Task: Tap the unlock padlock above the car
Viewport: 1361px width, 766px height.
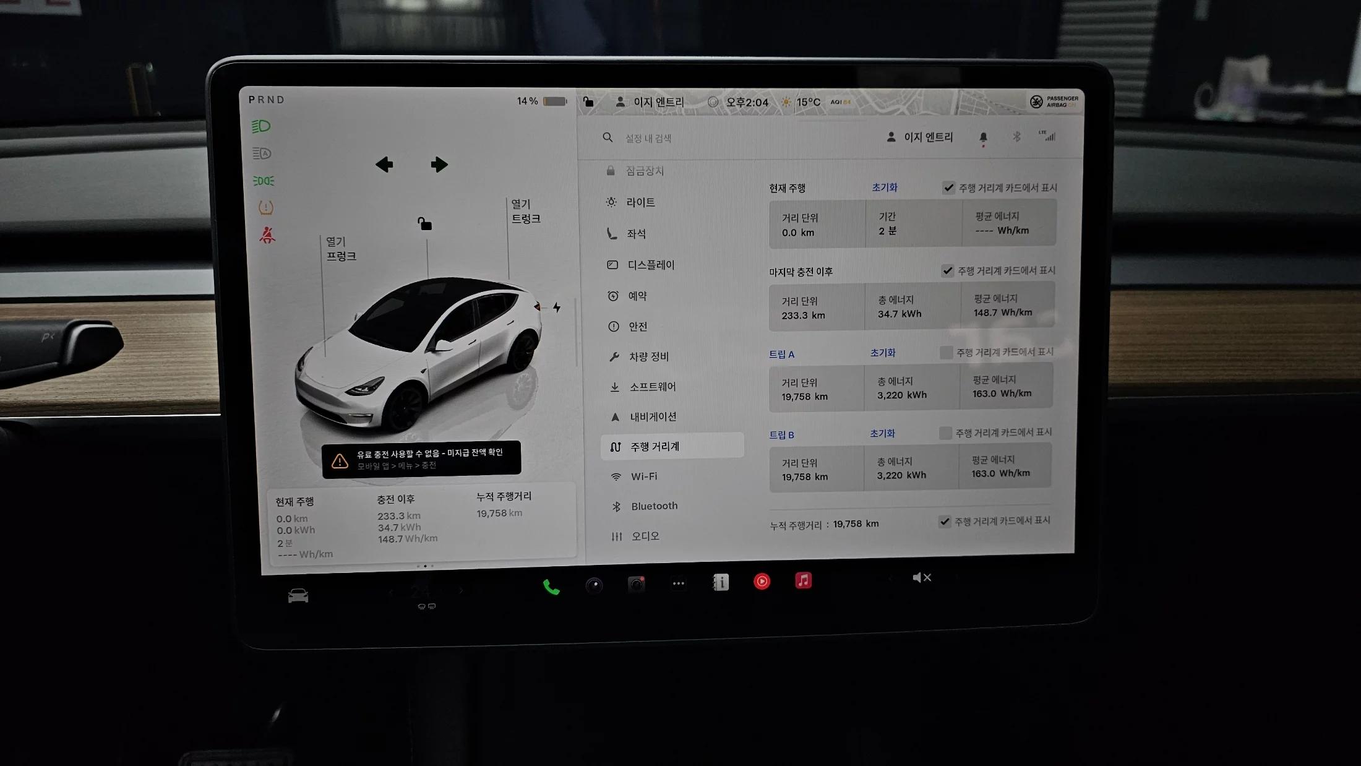Action: pos(424,223)
